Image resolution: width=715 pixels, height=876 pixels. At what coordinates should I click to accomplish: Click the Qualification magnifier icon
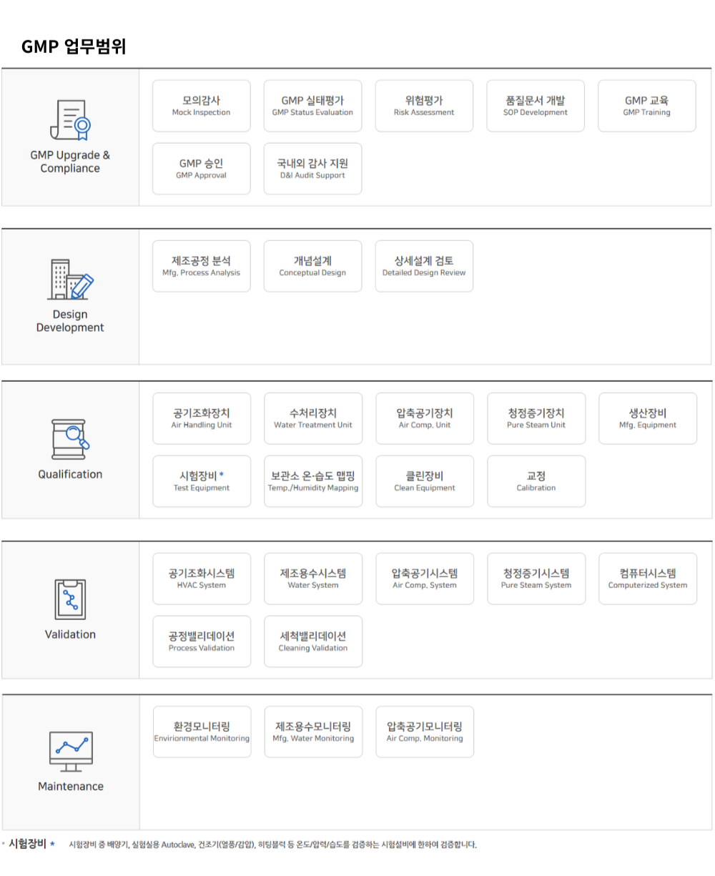[x=70, y=439]
